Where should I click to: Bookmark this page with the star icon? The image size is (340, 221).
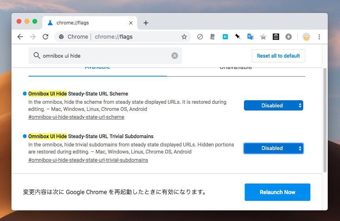[x=184, y=37]
